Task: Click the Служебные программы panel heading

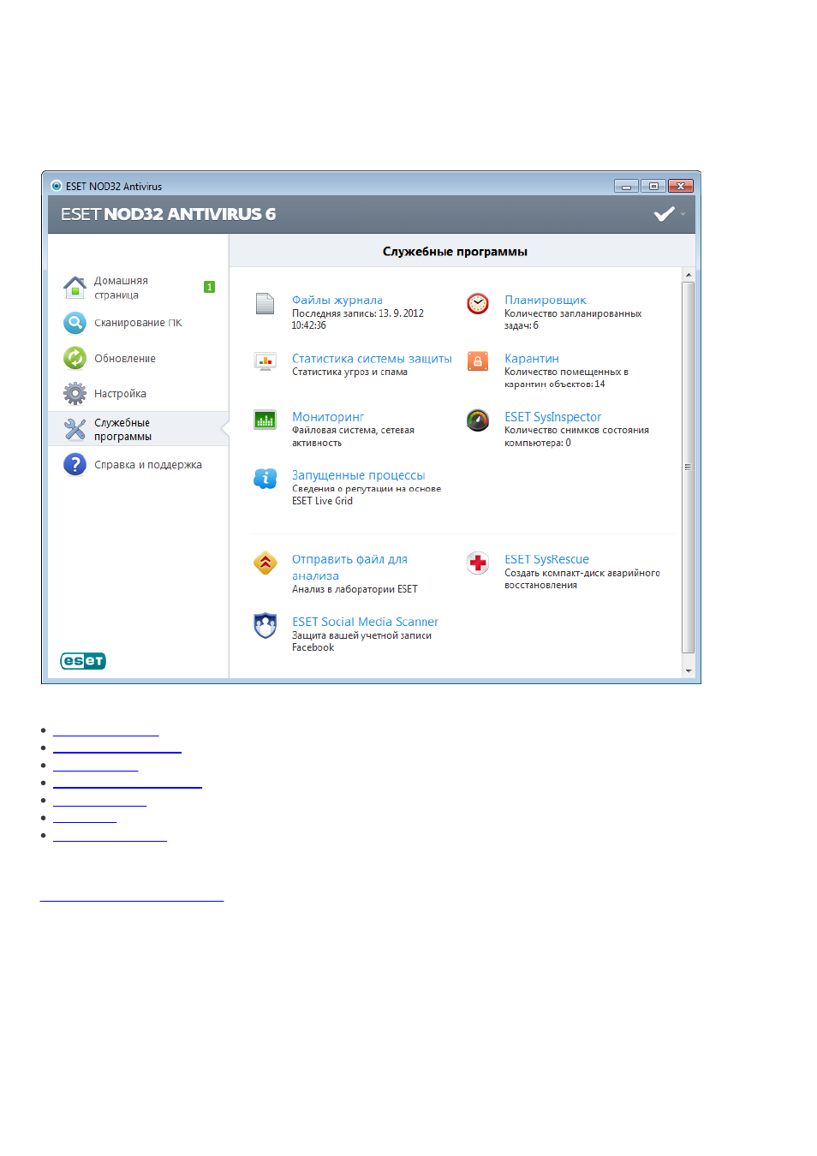Action: click(x=455, y=252)
